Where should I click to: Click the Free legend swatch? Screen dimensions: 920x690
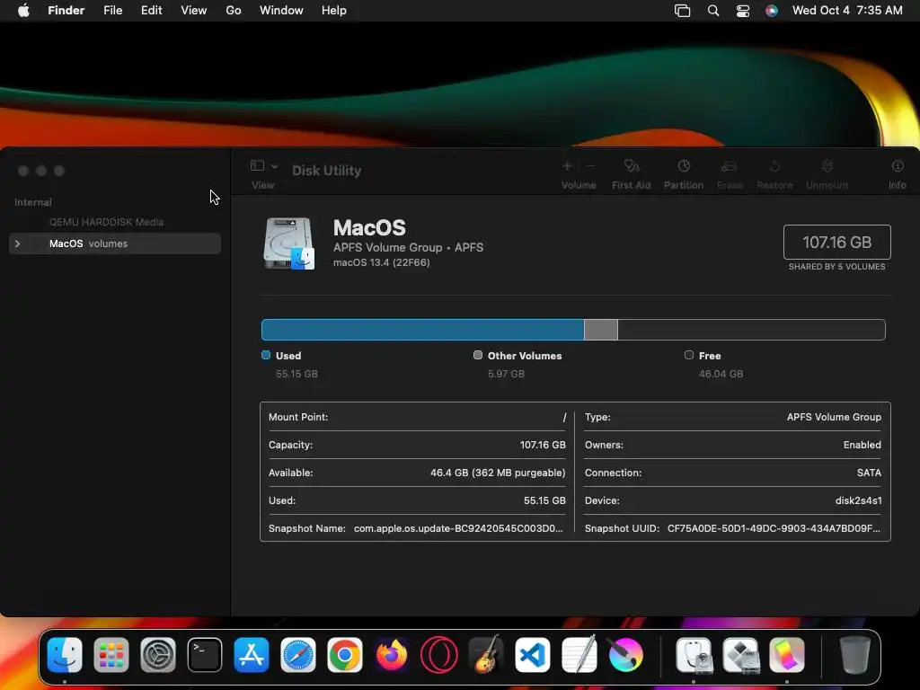[689, 355]
